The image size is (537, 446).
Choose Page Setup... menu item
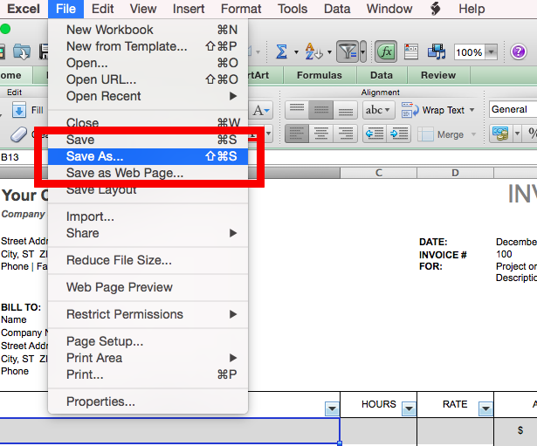148,341
